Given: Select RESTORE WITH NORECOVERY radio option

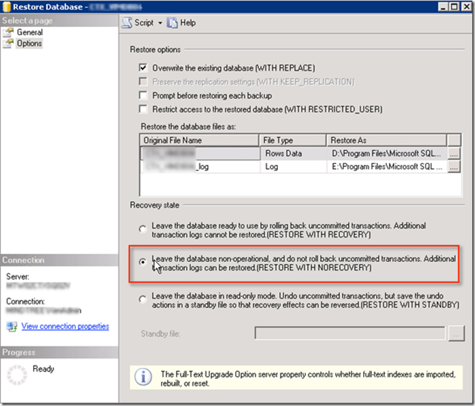Looking at the screenshot, I should (143, 262).
